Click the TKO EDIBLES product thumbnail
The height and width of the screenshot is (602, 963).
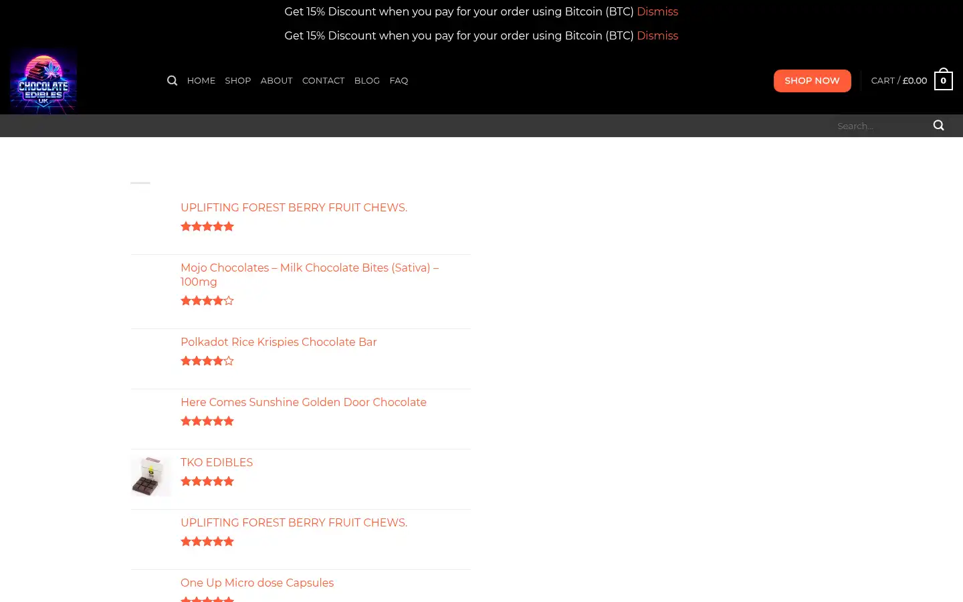click(151, 476)
